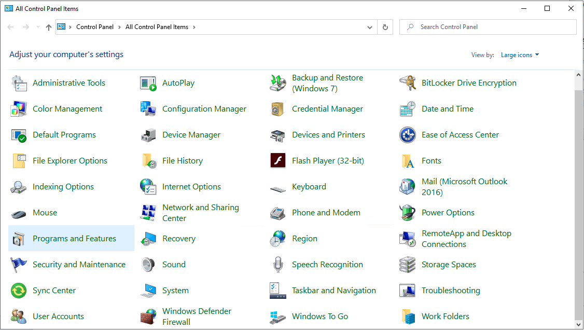Open the Configuration Manager icon

coord(148,109)
